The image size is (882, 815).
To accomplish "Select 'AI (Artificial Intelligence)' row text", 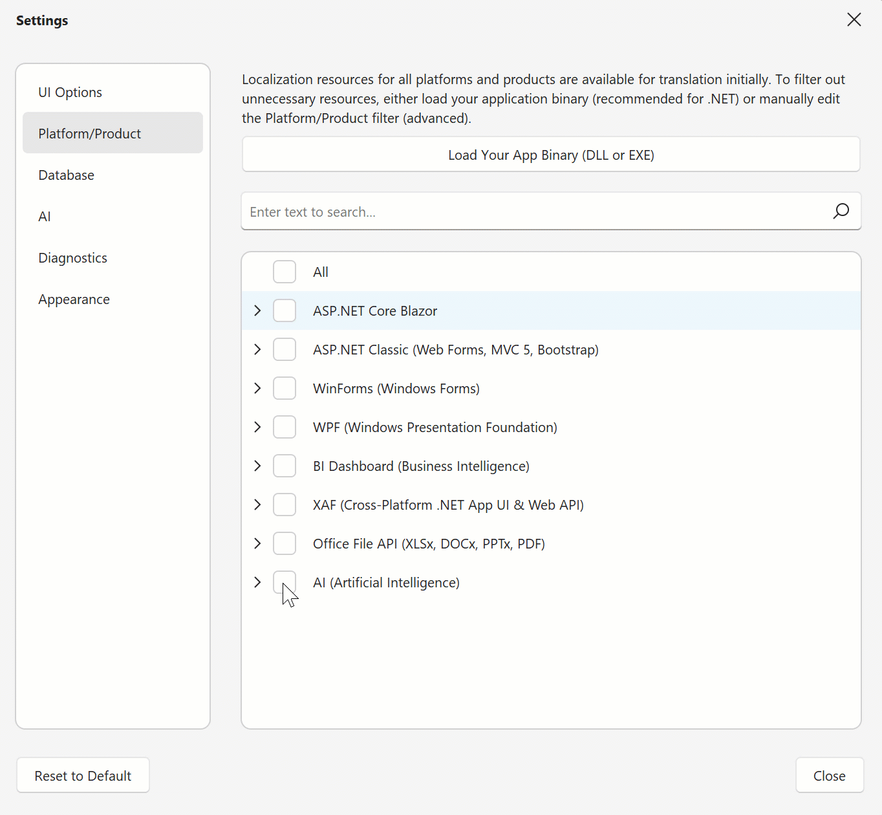I will pos(386,583).
